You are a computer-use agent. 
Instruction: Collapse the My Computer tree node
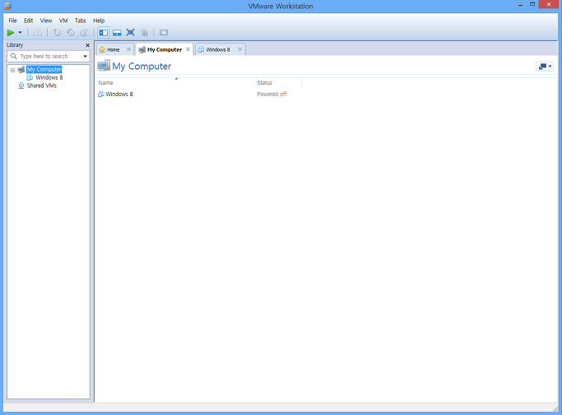pyautogui.click(x=12, y=70)
